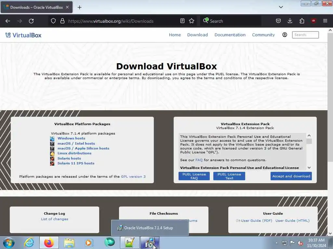Click the VirtualBox logo
The width and height of the screenshot is (333, 249).
coord(23,35)
